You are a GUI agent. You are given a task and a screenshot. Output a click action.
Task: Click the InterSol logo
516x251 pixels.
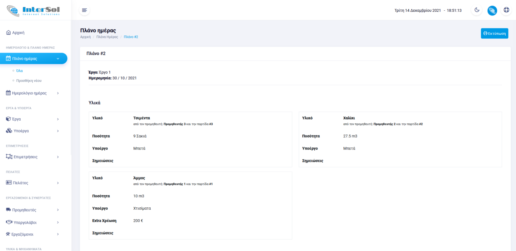click(x=33, y=10)
